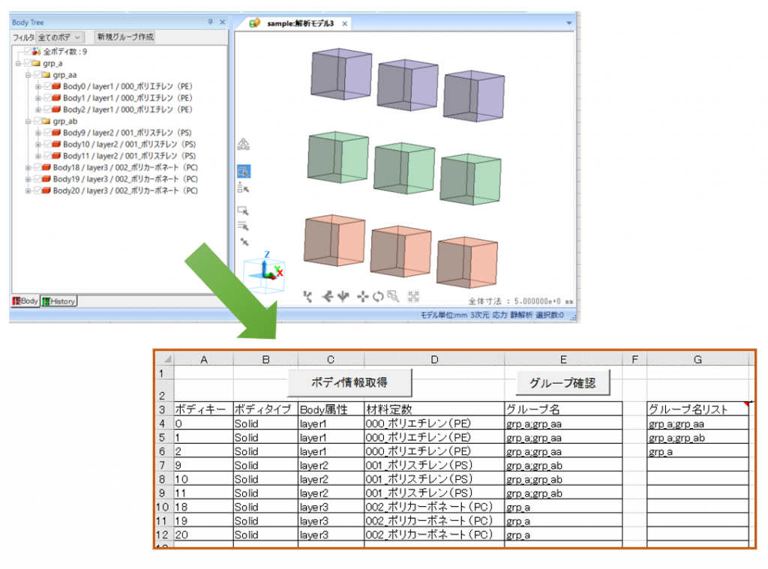The width and height of the screenshot is (768, 569).
Task: Click the ボディ情報取得 button
Action: (x=349, y=382)
